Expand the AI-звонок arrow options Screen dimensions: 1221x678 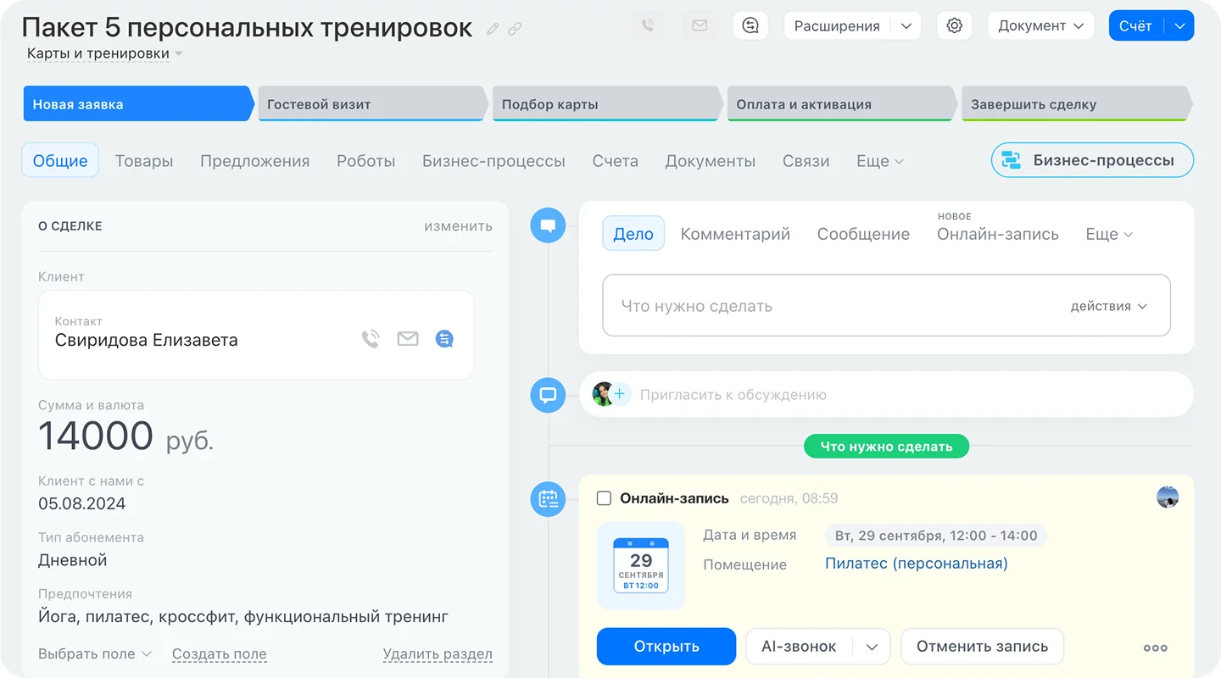point(872,647)
